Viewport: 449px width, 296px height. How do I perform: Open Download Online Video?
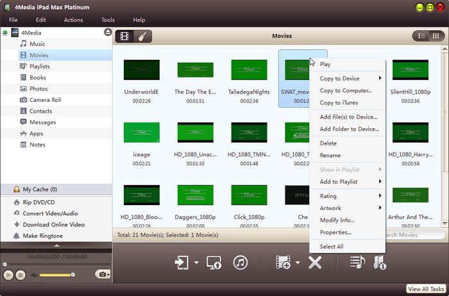tap(53, 224)
